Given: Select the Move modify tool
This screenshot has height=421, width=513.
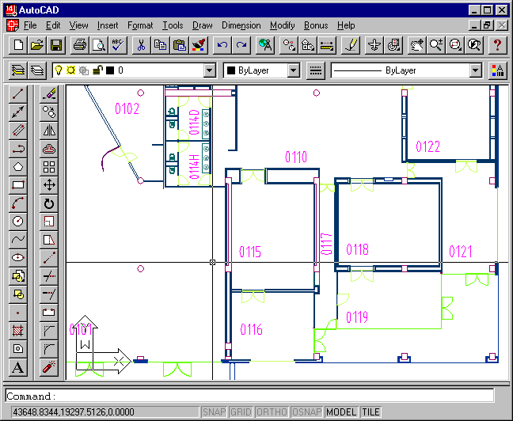Looking at the screenshot, I should pyautogui.click(x=49, y=185).
